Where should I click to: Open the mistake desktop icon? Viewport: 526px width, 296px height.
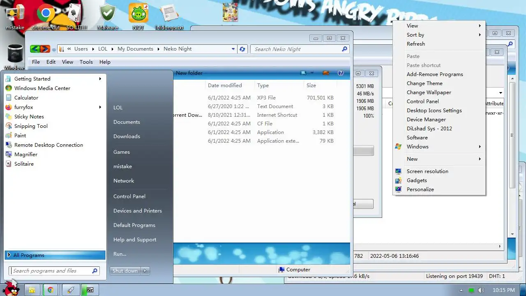pyautogui.click(x=15, y=16)
